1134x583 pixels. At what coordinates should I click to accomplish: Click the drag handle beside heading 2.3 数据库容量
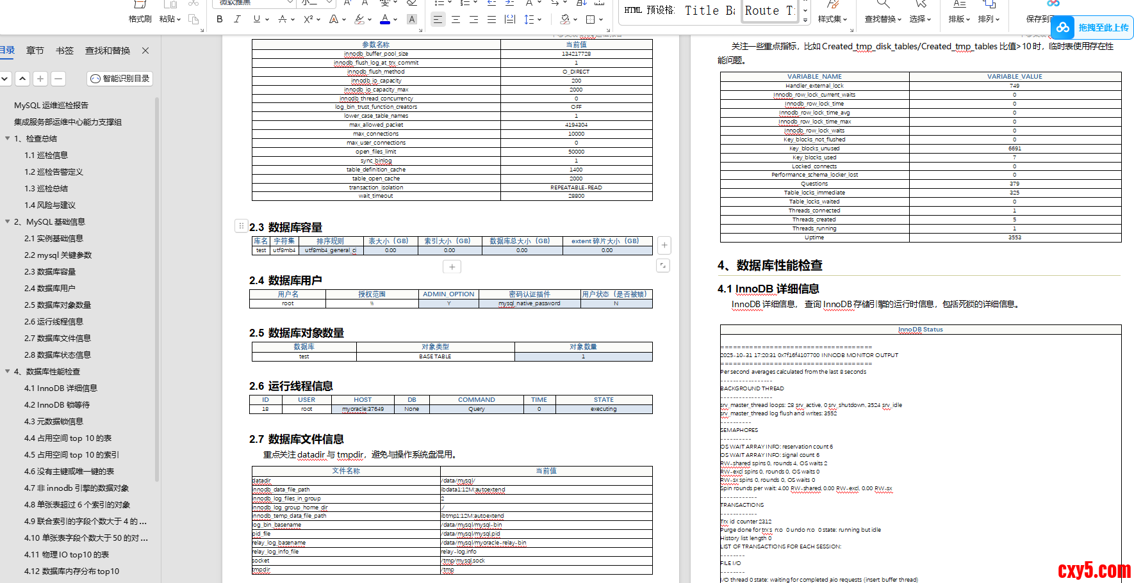[x=241, y=226]
